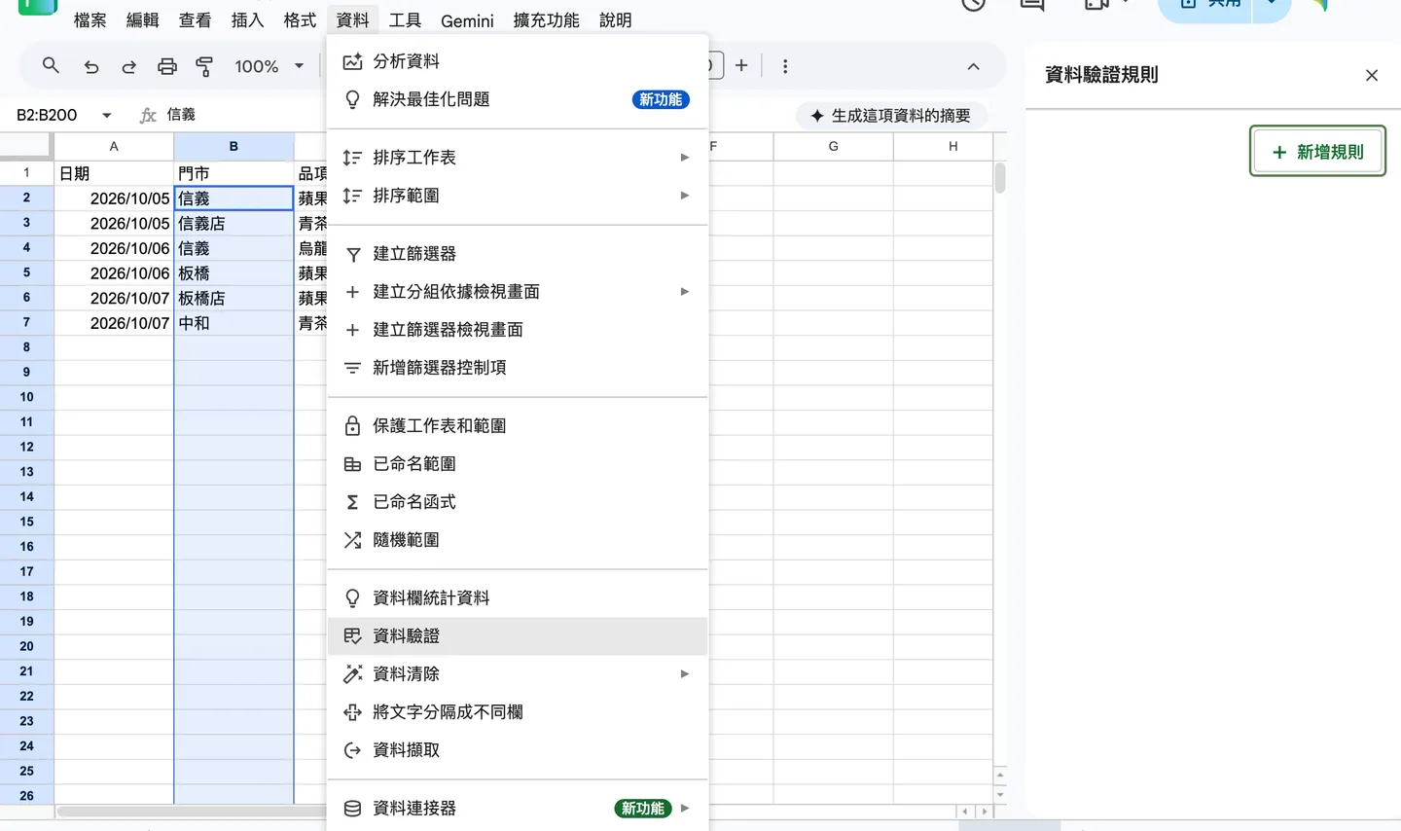Image resolution: width=1401 pixels, height=831 pixels.
Task: Open the 擴充功能 menu
Action: [546, 20]
